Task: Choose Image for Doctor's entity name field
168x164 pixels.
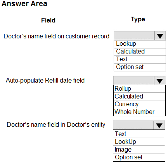Action: tap(139, 150)
